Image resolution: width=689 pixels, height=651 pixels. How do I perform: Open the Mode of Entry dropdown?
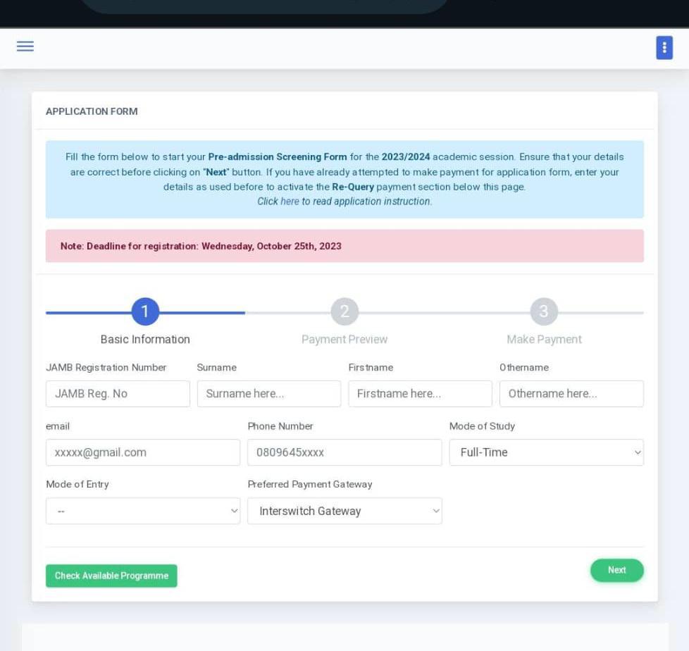[x=142, y=511]
